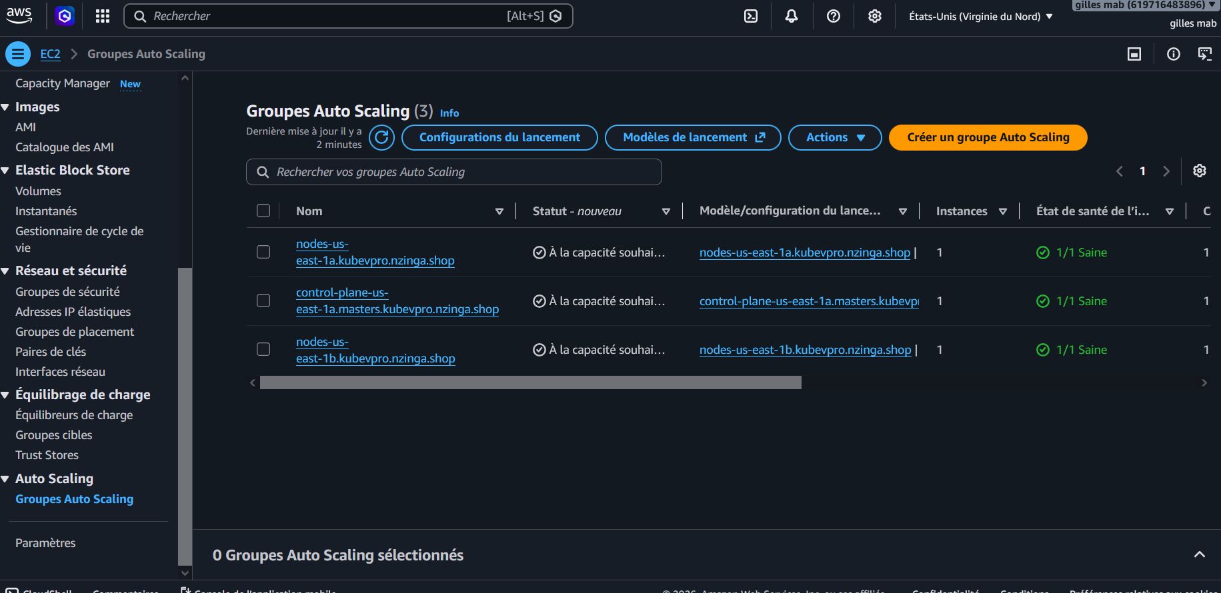Open Info link beside Groupes Auto Scaling

click(x=449, y=113)
